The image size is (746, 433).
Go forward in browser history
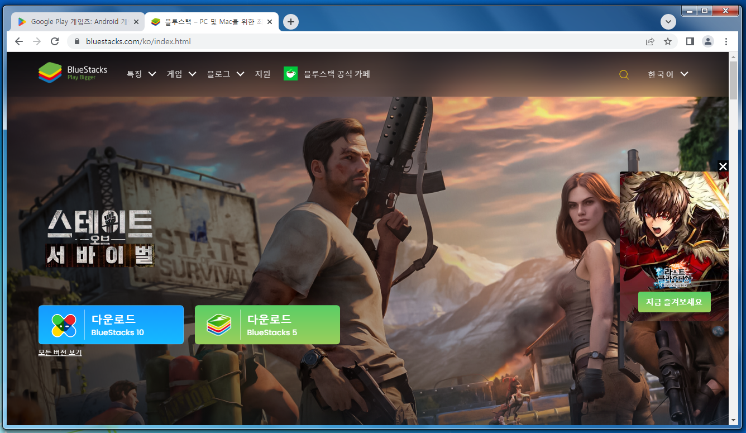coord(37,41)
